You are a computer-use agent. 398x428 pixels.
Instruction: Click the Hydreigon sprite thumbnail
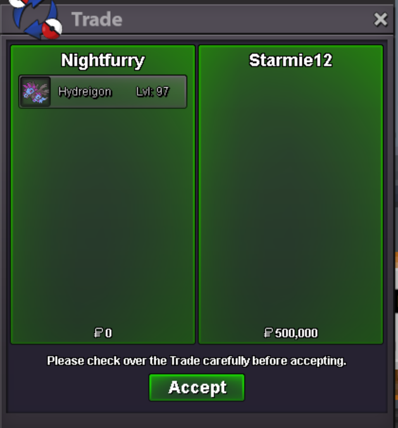tap(35, 92)
